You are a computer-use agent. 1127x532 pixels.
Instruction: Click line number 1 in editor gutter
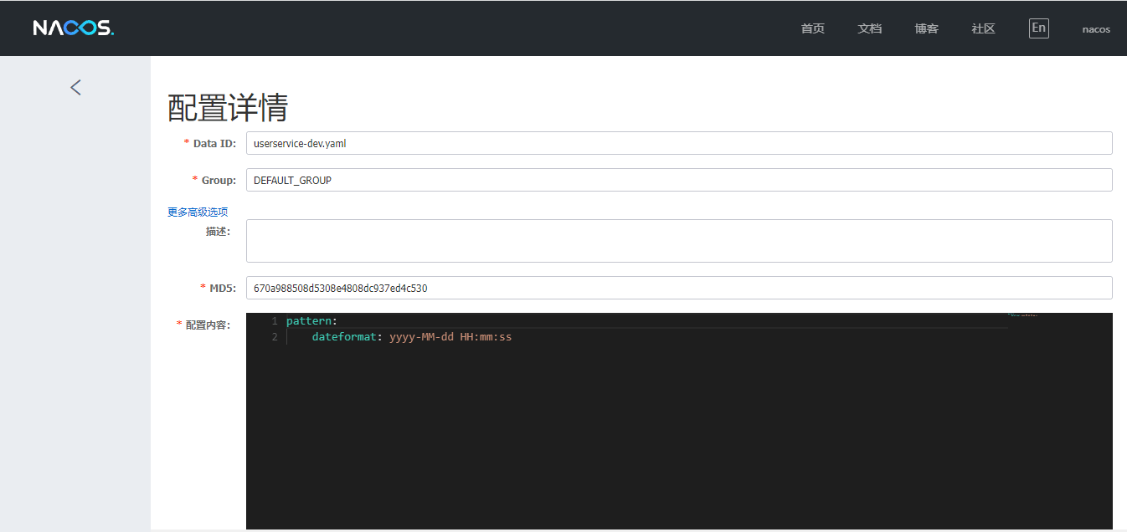click(274, 321)
